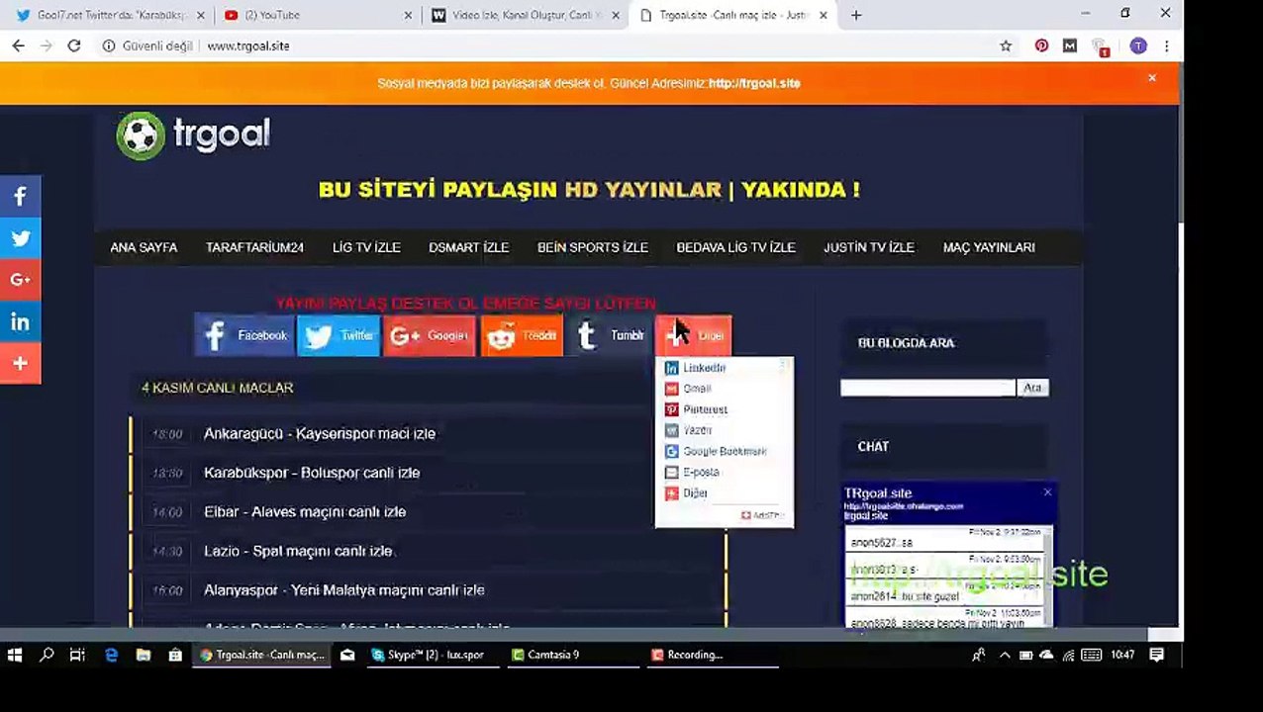Bookmark page with the star icon
This screenshot has height=712, width=1263.
[1006, 45]
